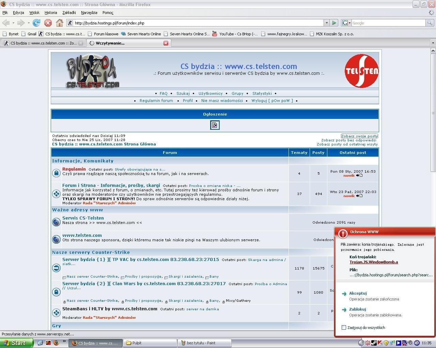This screenshot has height=348, width=436.
Task: Go back with the left arrow icon
Action: [6, 23]
